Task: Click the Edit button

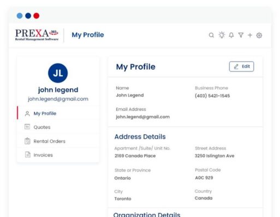Action: coord(241,67)
